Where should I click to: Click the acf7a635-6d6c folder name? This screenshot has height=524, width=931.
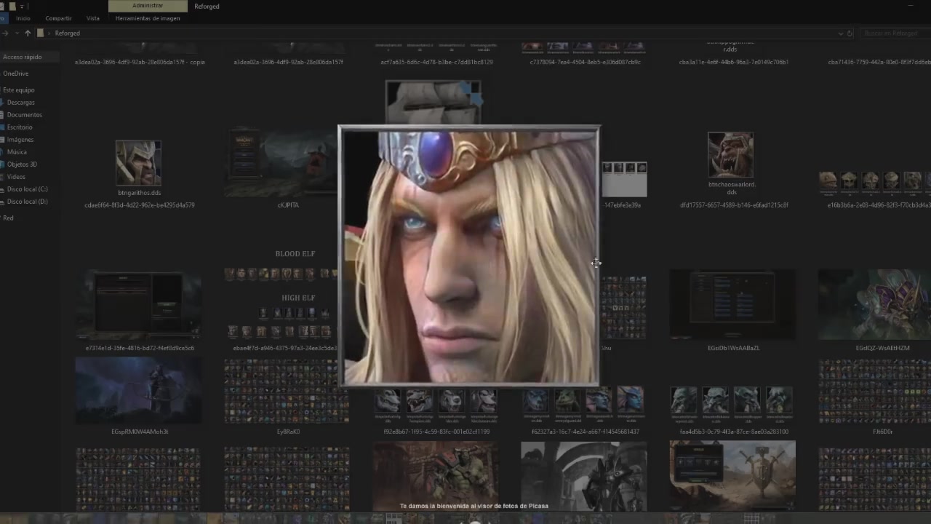point(436,62)
